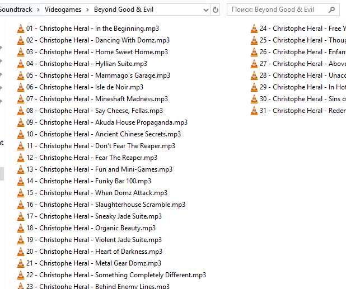The image size is (346, 289).
Task: Refresh the Beyond Good & Evil folder
Action: (215, 10)
